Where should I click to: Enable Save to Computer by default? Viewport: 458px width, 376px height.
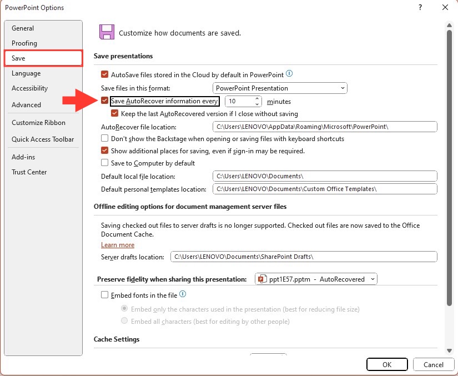104,163
